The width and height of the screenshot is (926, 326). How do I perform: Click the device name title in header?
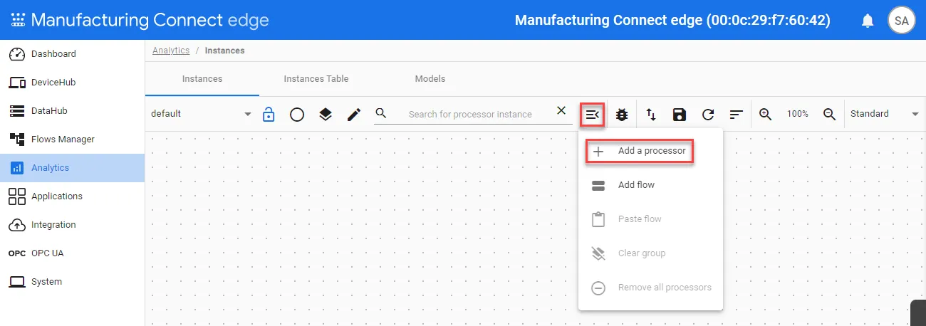click(672, 21)
